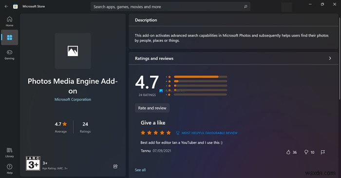Click the Give a like review title
The width and height of the screenshot is (341, 178).
pos(153,123)
